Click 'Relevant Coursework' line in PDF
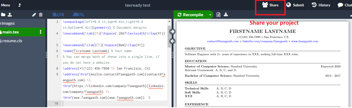Screen dimensions: 352x108 (211, 70)
